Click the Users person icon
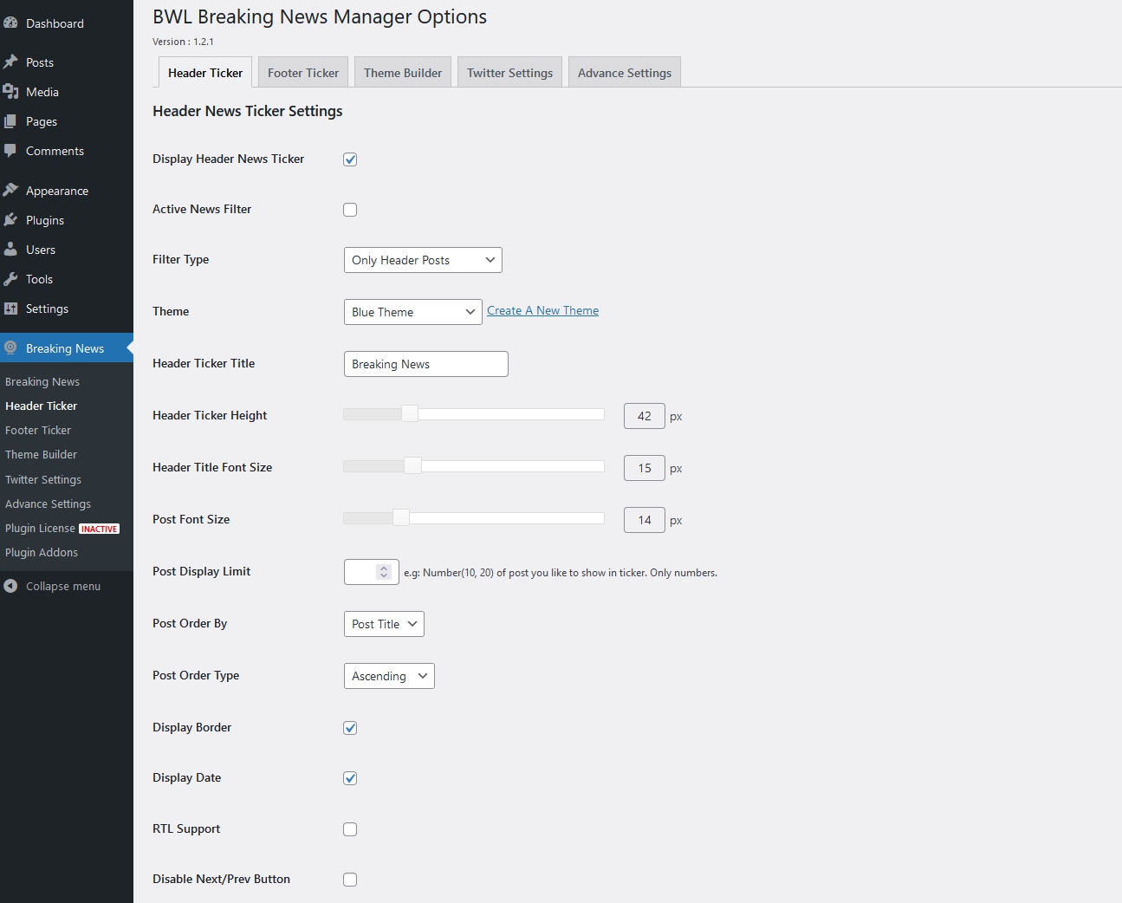Viewport: 1122px width, 903px height. pos(10,250)
